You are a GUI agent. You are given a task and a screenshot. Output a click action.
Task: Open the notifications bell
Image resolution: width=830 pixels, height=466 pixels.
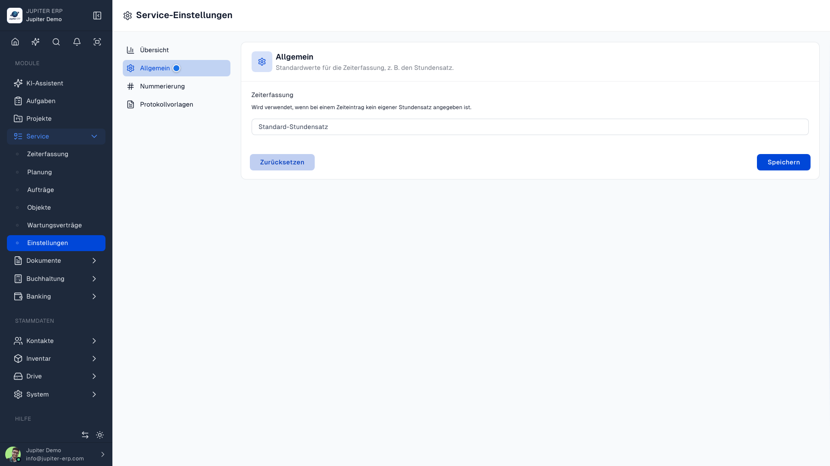point(77,42)
